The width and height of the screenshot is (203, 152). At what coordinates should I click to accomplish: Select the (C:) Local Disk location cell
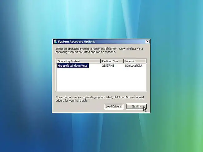click(134, 66)
